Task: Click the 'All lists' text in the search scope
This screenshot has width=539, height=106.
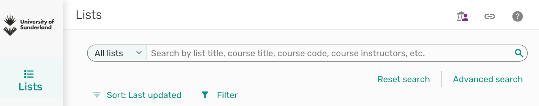Action: [x=109, y=53]
